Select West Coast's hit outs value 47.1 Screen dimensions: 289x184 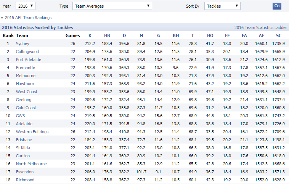click(210, 92)
